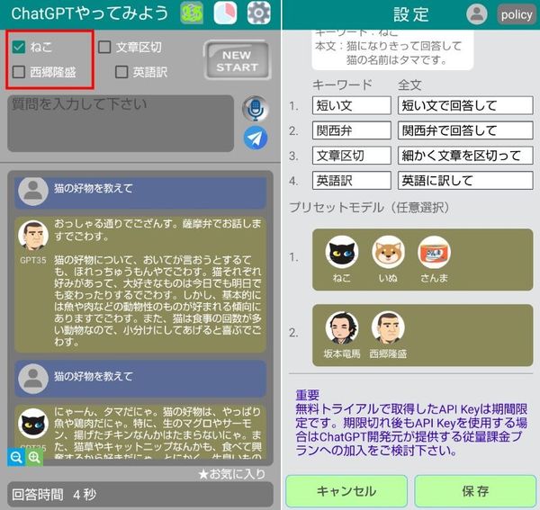Image resolution: width=540 pixels, height=510 pixels.
Task: Check the 西郷隆盛 checkbox
Action: tap(19, 72)
